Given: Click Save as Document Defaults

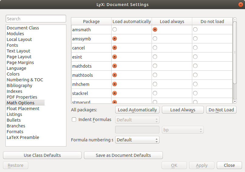Looking at the screenshot, I should [123, 155].
